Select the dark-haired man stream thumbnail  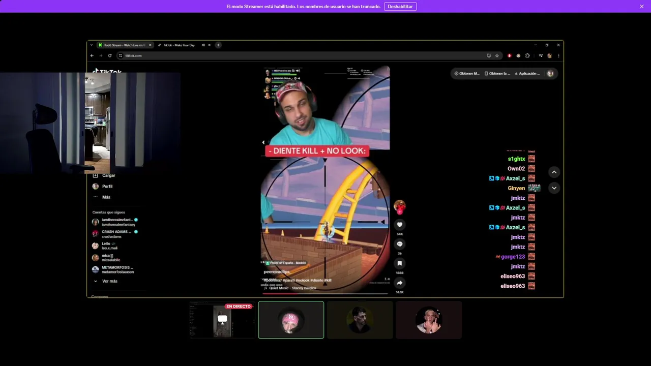(x=360, y=320)
